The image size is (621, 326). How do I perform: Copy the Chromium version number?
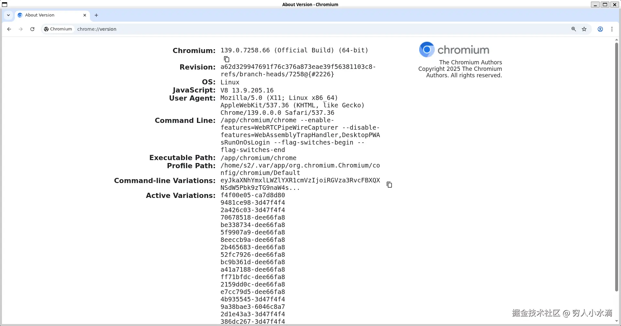[226, 59]
